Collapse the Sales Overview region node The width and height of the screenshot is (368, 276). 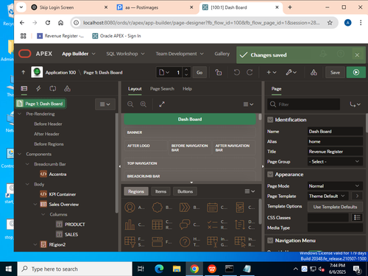tap(35, 204)
